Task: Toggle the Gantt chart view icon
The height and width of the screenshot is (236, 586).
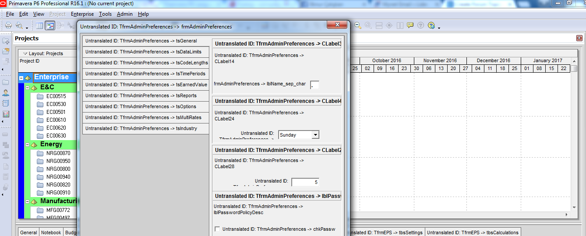Action: (50, 25)
